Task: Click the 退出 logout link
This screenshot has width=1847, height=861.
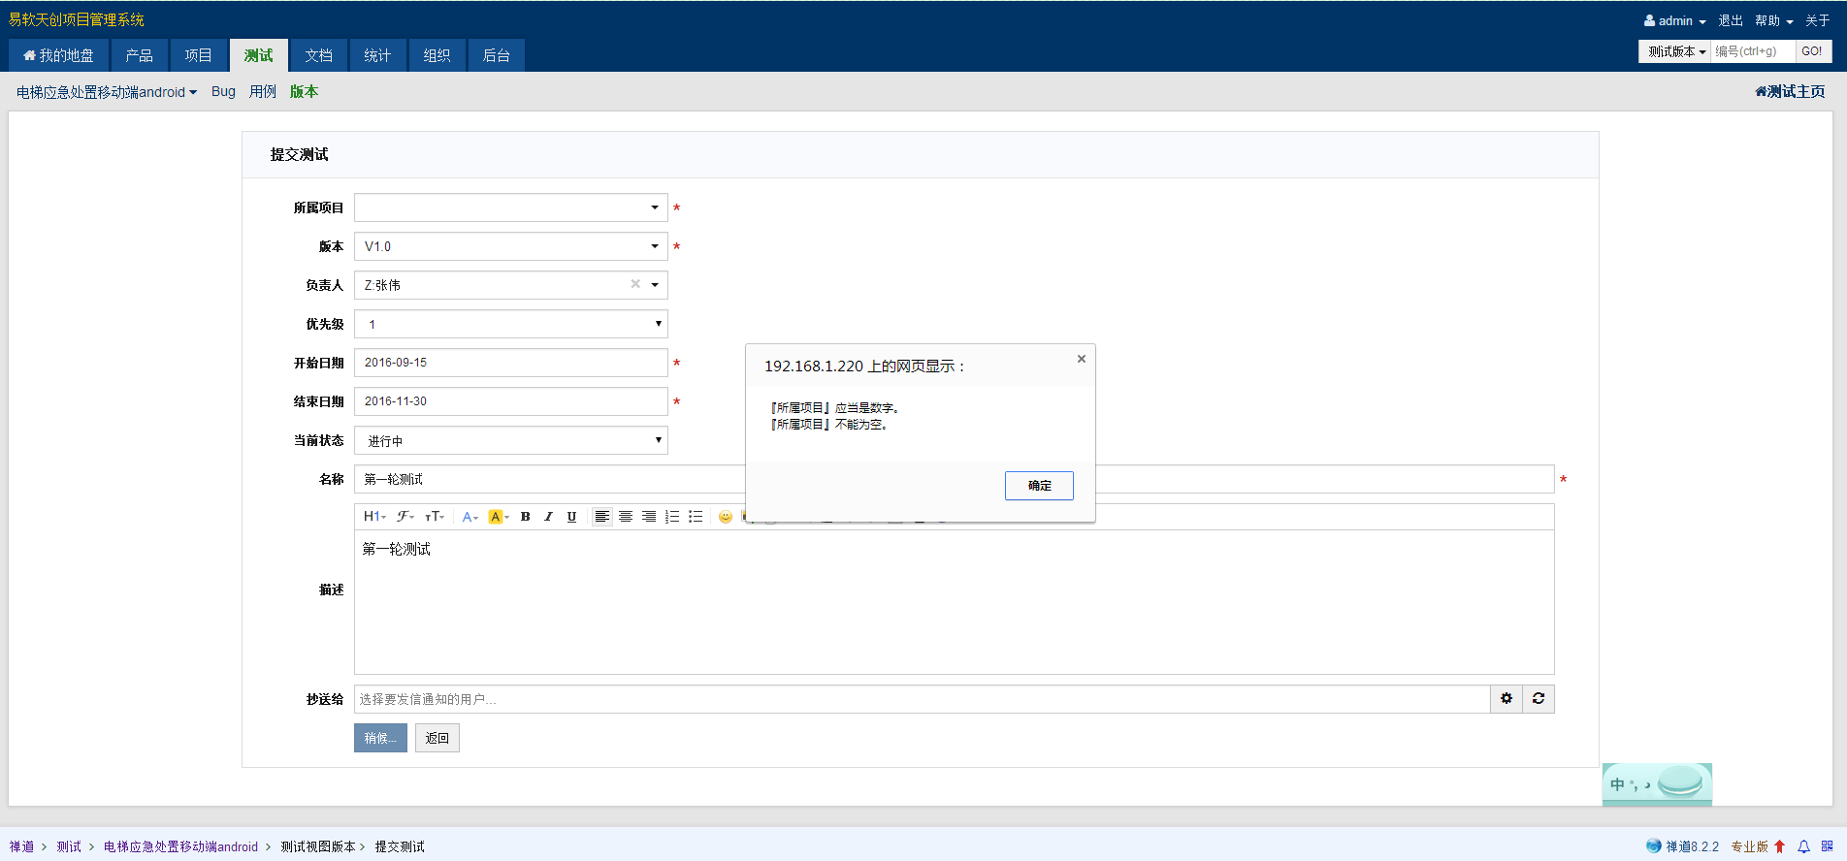Action: [x=1731, y=20]
